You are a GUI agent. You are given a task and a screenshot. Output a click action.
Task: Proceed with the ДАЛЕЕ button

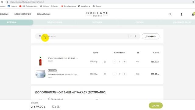(156, 106)
